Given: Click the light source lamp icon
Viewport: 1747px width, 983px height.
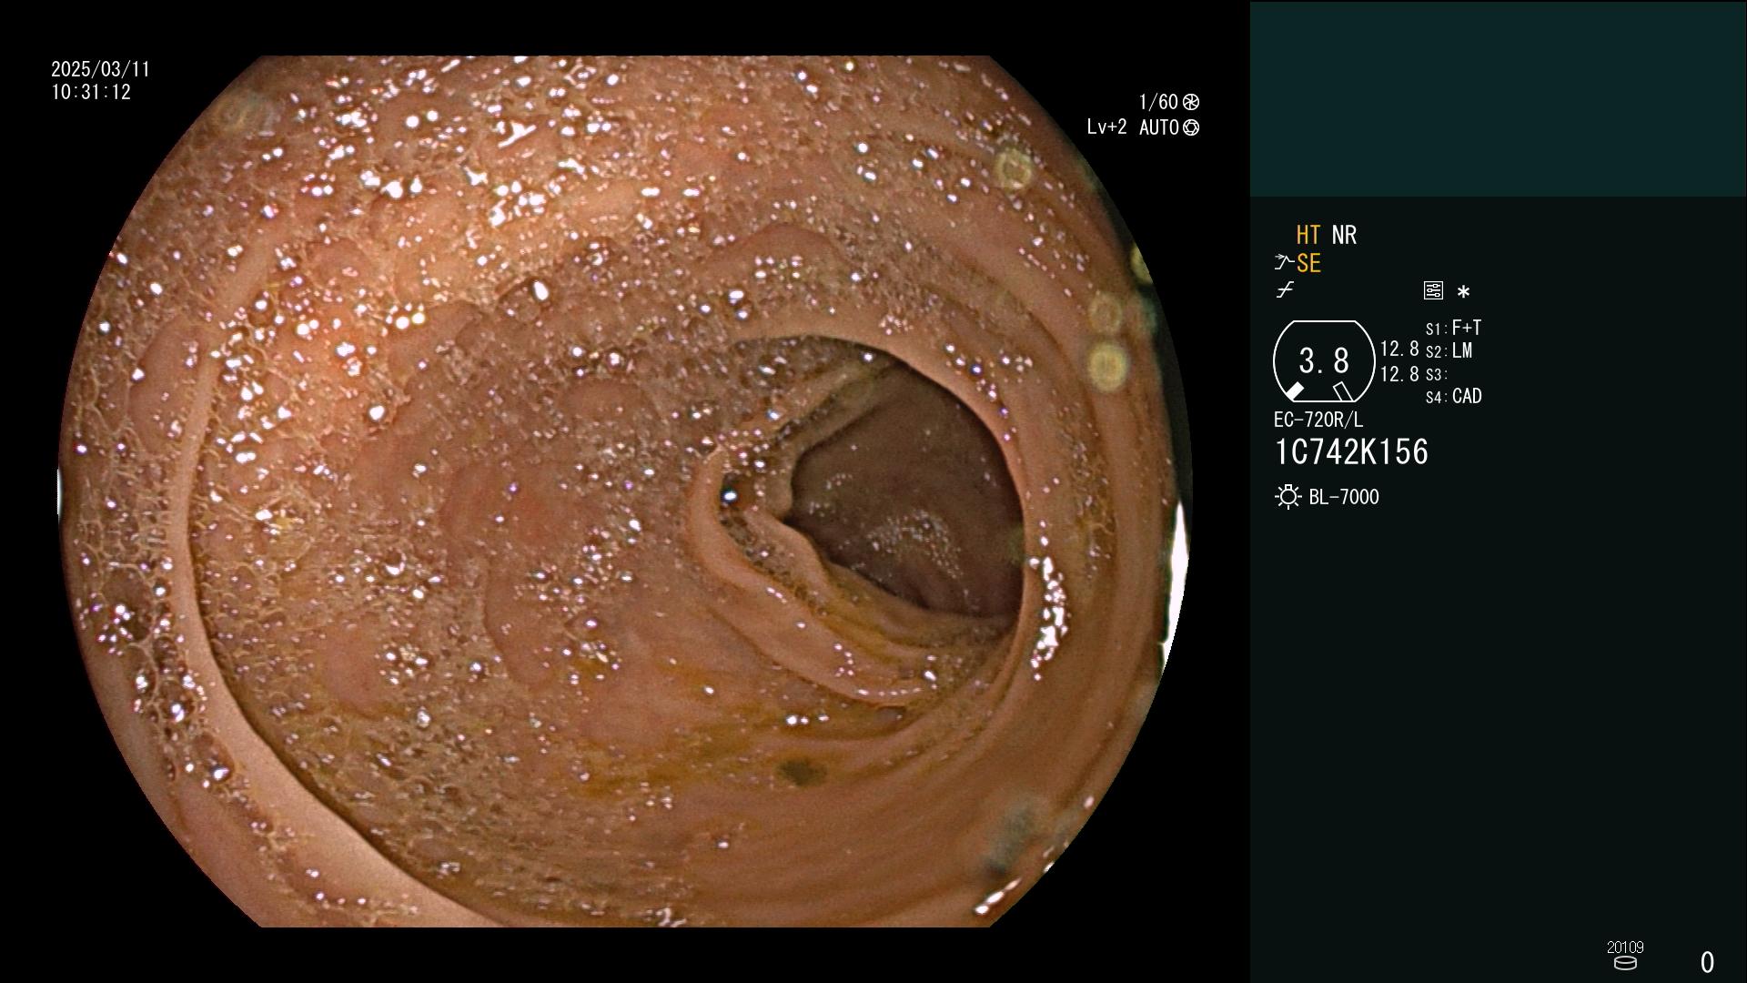Looking at the screenshot, I should tap(1288, 497).
